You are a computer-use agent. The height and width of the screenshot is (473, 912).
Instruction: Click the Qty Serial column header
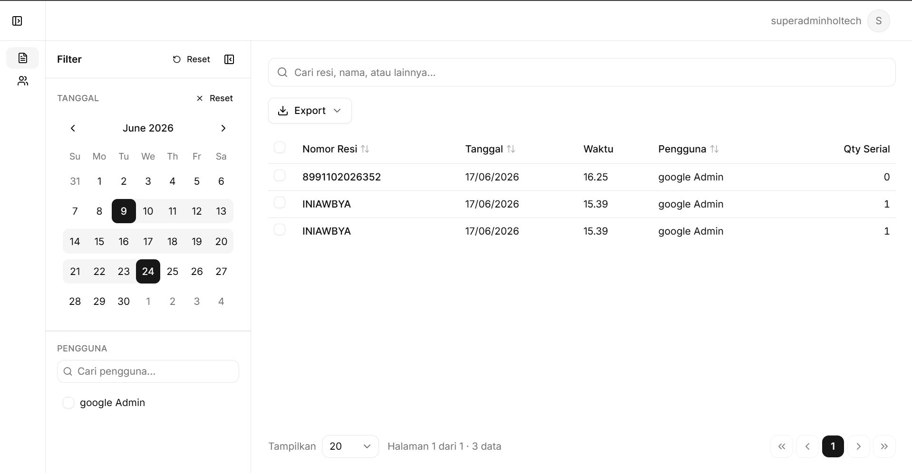[x=866, y=149]
